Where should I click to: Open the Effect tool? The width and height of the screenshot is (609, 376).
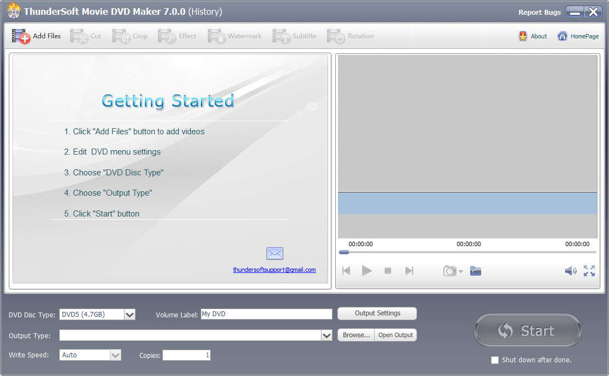177,36
